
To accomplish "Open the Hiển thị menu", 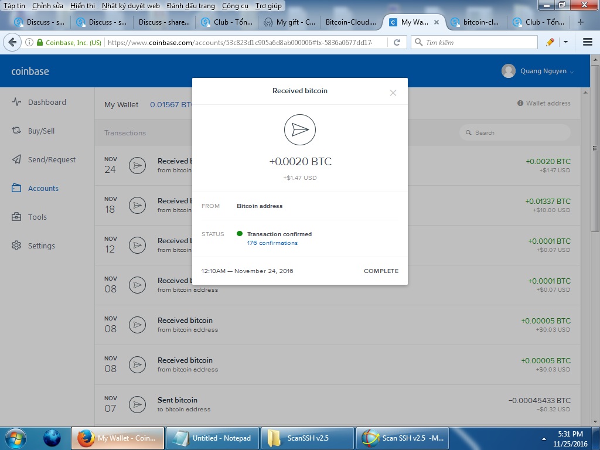I will click(82, 6).
